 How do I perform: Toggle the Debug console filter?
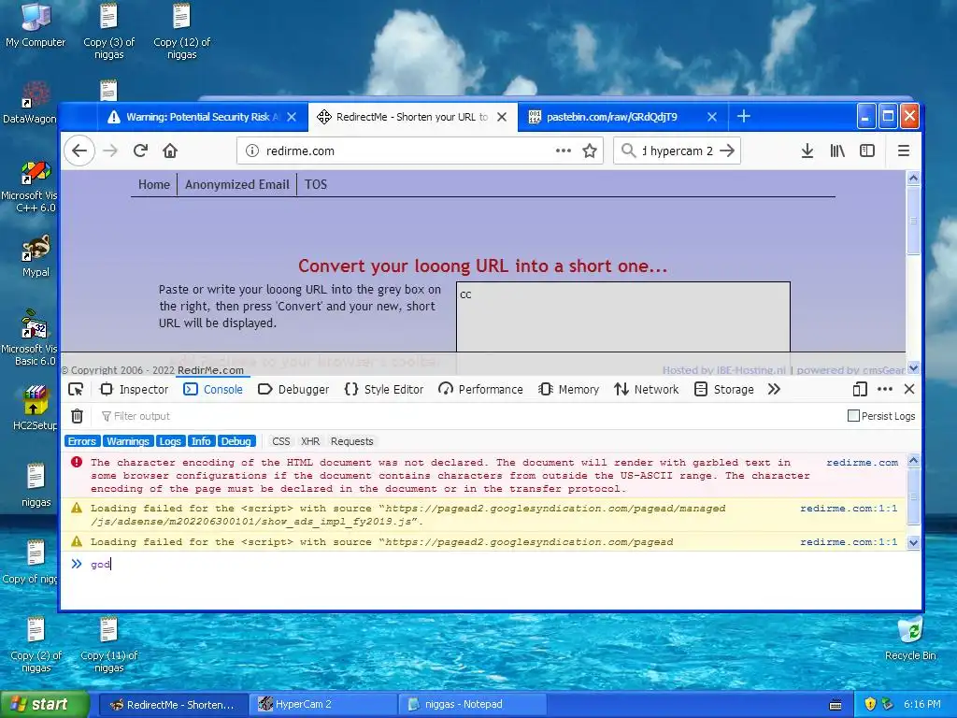click(236, 441)
